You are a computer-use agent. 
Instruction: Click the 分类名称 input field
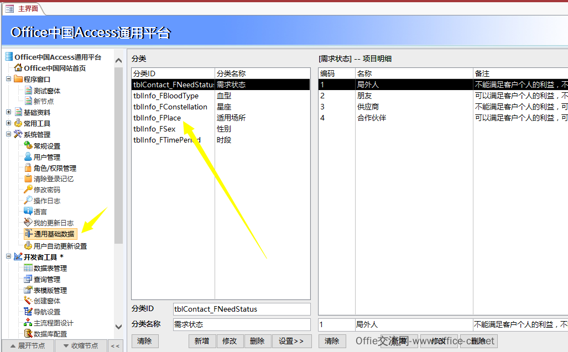pyautogui.click(x=242, y=324)
